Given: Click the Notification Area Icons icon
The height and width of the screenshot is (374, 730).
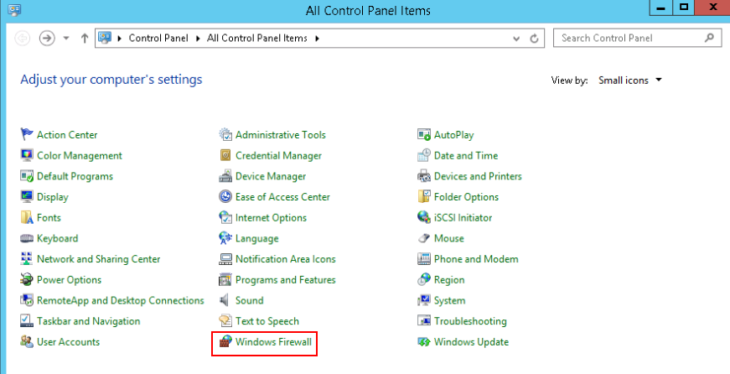Looking at the screenshot, I should pos(225,259).
